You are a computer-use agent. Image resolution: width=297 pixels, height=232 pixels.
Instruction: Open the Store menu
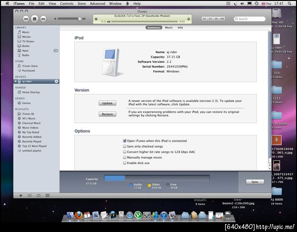(82, 3)
